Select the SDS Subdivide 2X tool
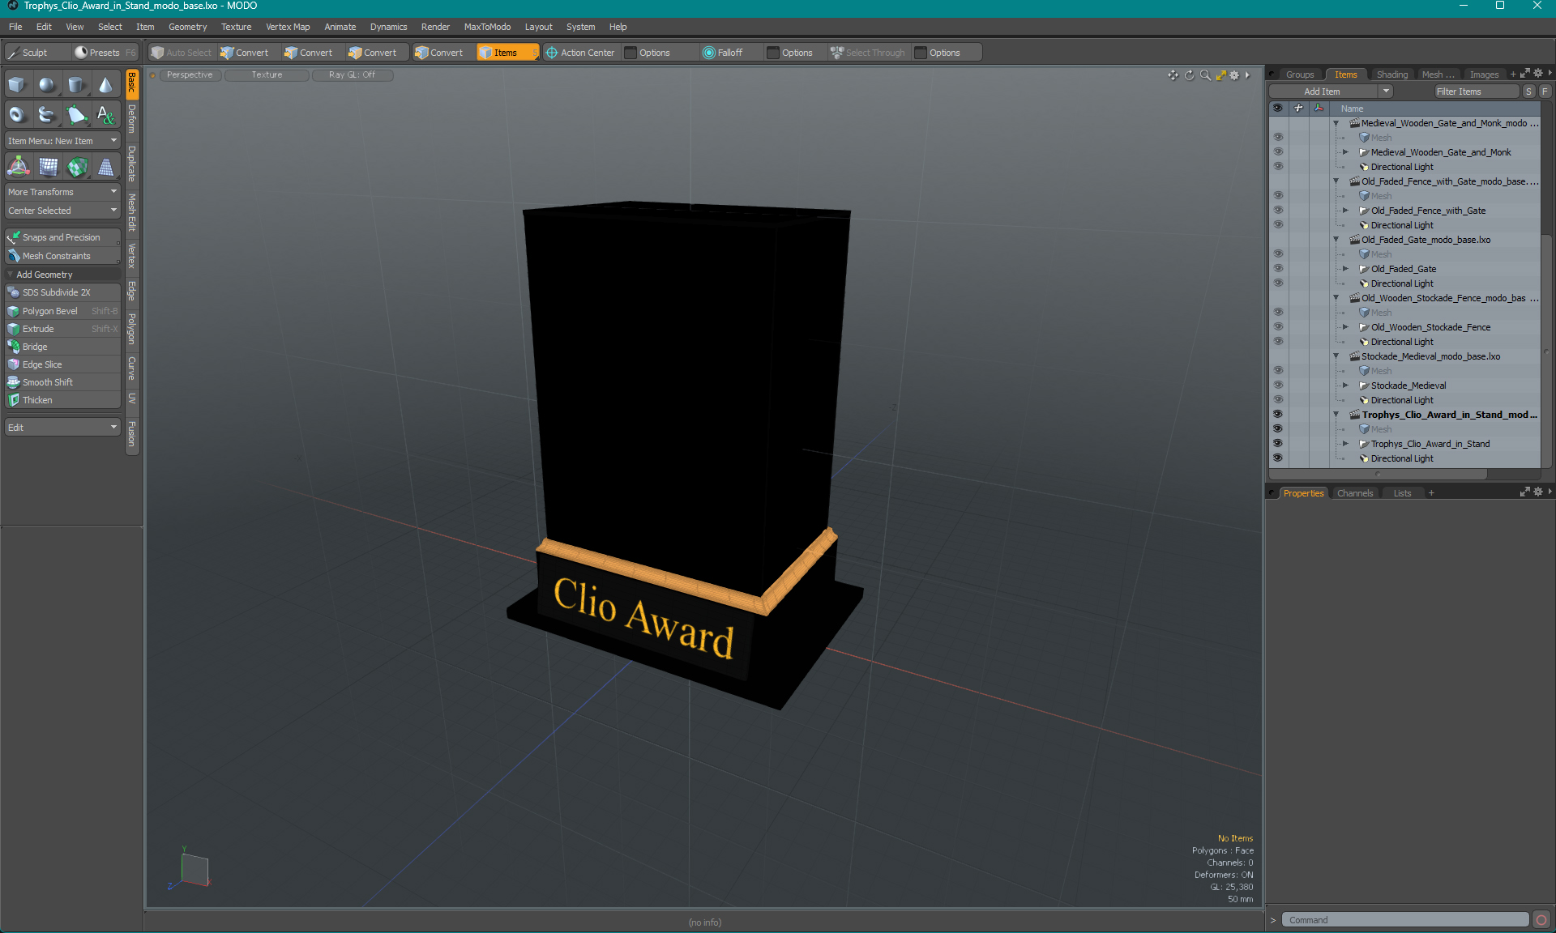This screenshot has width=1556, height=933. tap(58, 292)
